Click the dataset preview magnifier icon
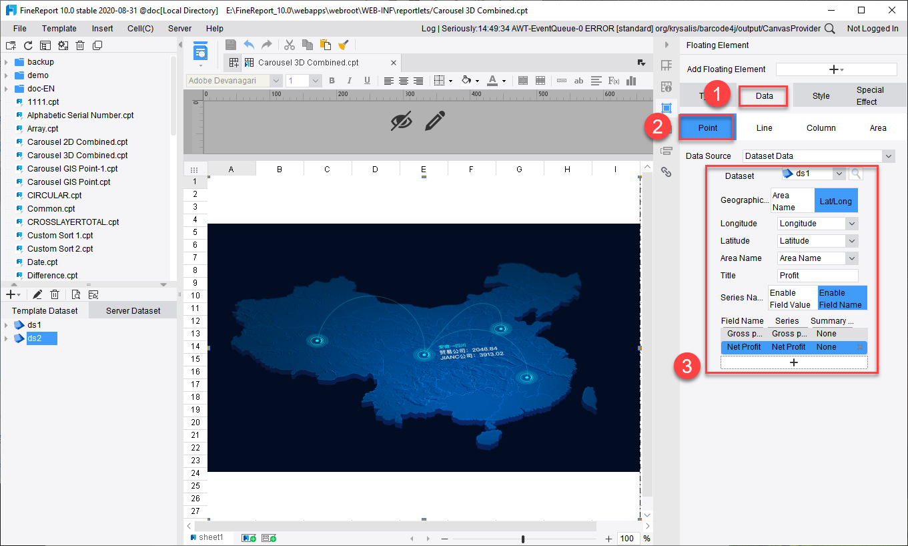This screenshot has height=546, width=908. [x=855, y=174]
